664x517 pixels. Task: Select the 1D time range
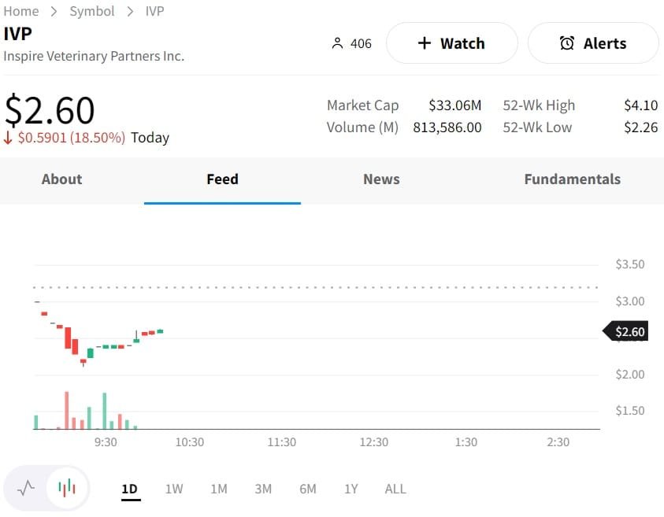pyautogui.click(x=129, y=489)
